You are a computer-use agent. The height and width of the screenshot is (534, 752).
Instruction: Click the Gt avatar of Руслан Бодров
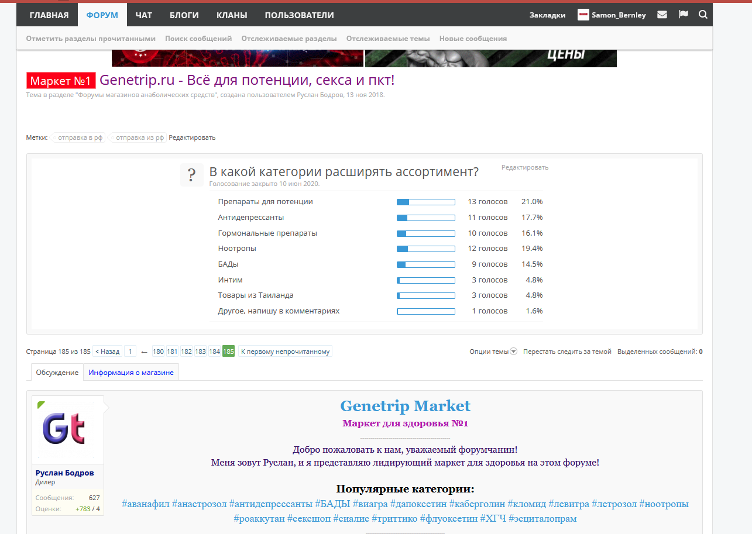pyautogui.click(x=67, y=430)
